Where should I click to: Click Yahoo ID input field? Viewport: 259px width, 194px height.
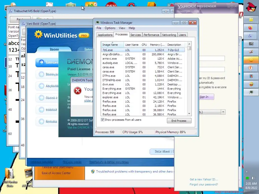pos(212,58)
